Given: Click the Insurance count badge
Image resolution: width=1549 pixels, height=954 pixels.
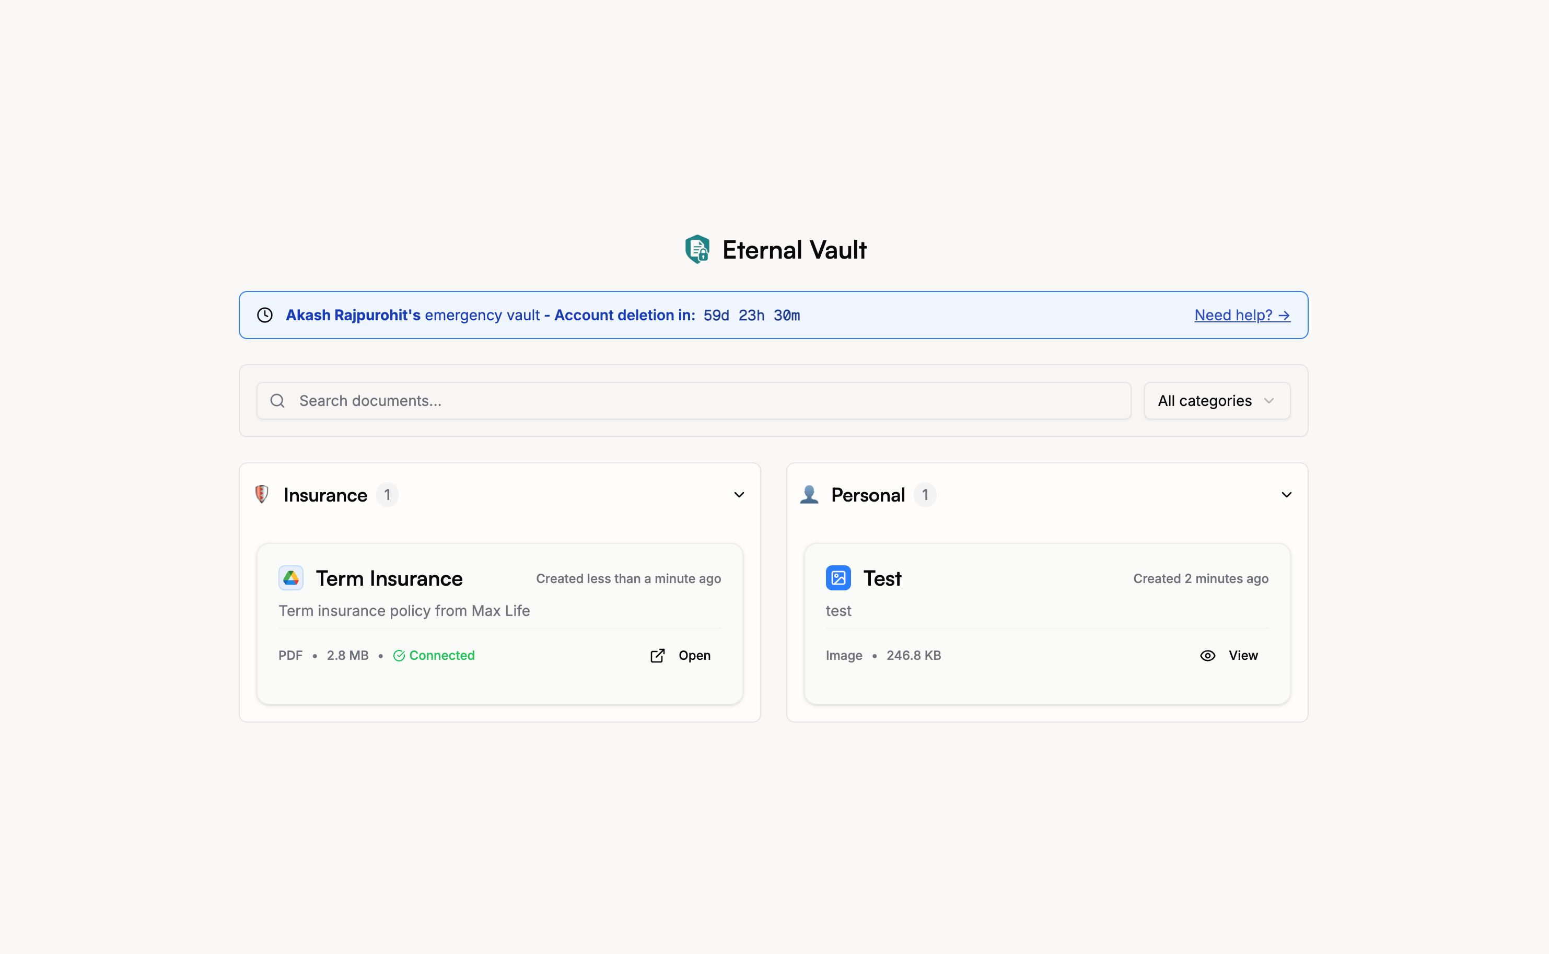Looking at the screenshot, I should tap(388, 495).
